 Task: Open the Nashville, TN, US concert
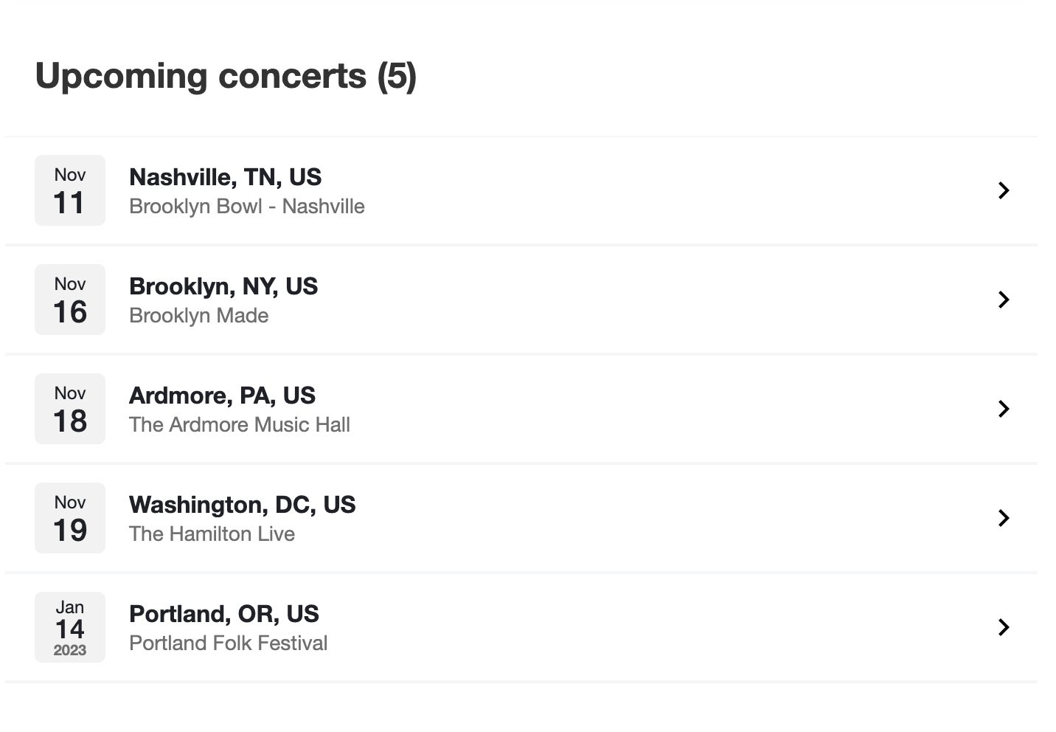click(225, 177)
